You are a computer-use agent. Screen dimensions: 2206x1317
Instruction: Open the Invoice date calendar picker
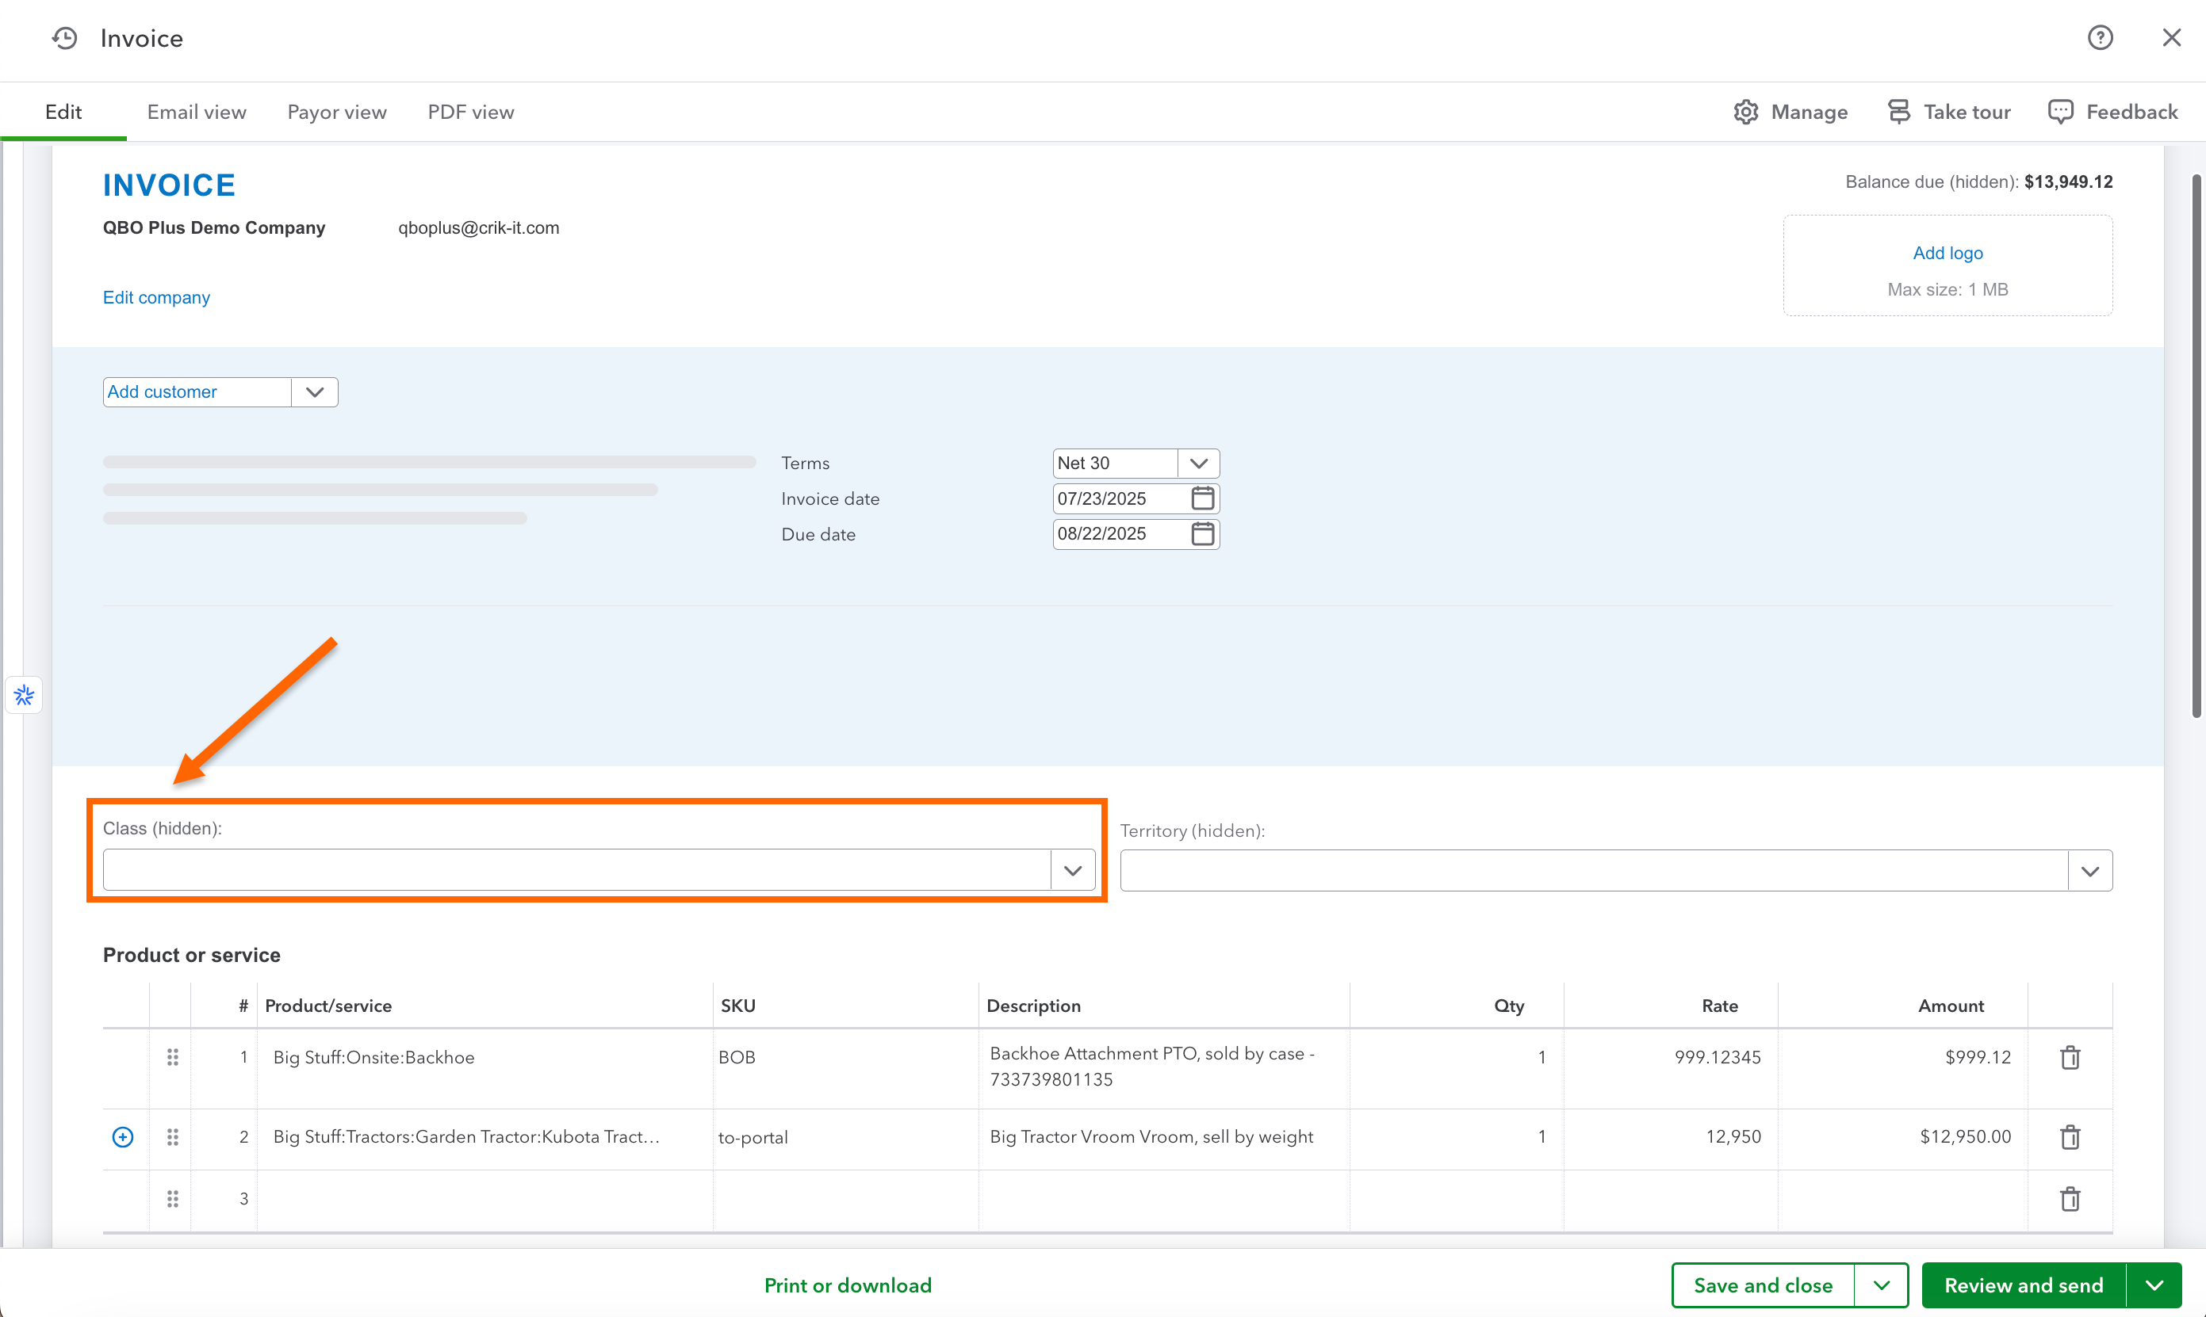point(1201,498)
